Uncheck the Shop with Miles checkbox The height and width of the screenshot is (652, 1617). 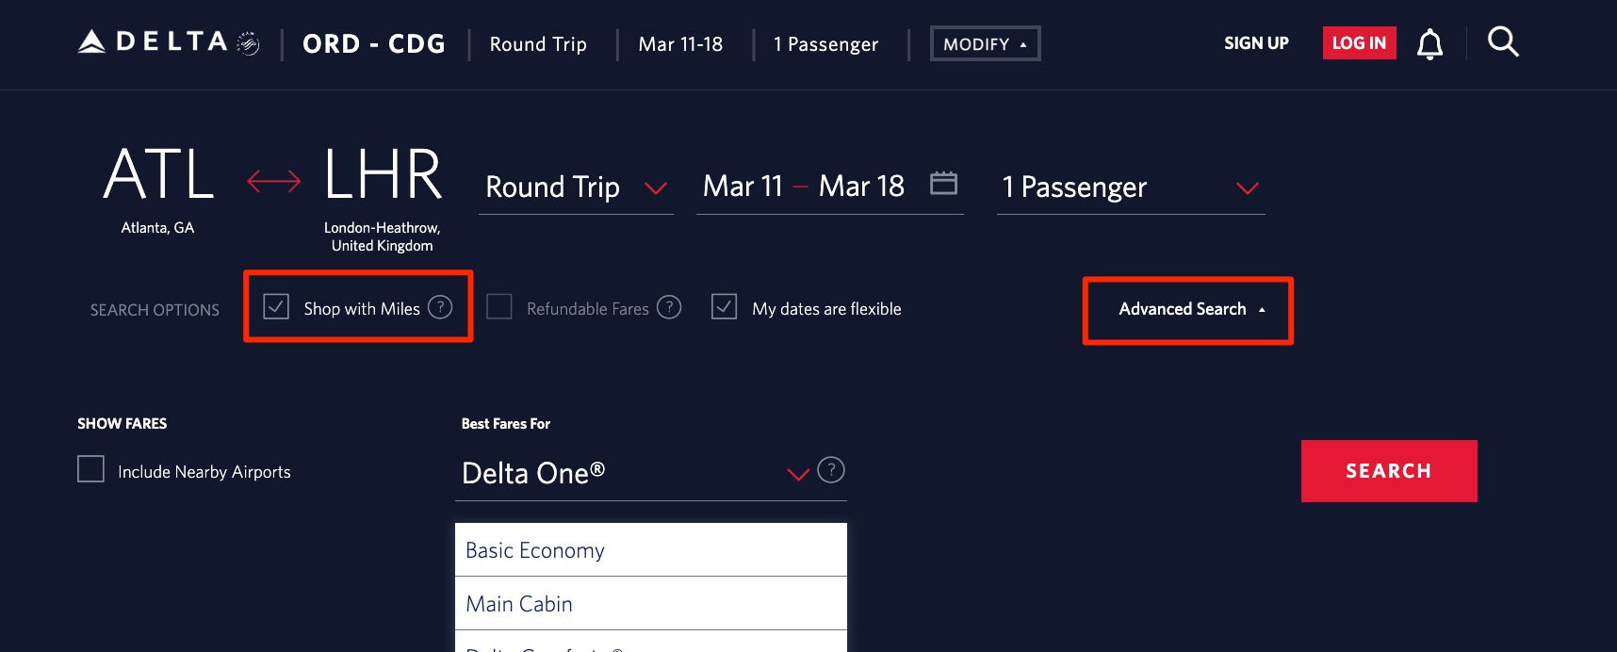tap(275, 306)
